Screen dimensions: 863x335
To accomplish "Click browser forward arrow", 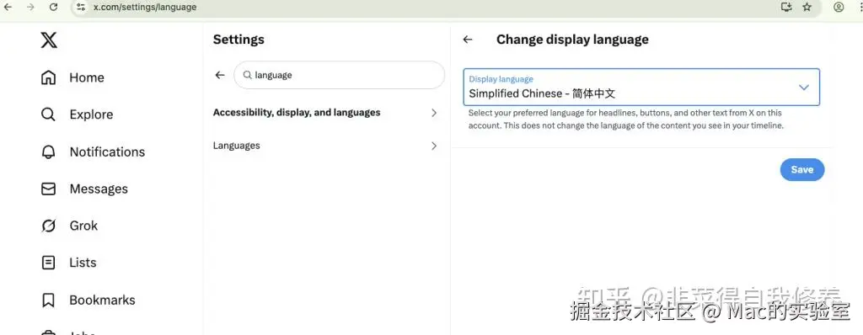I will 31,7.
